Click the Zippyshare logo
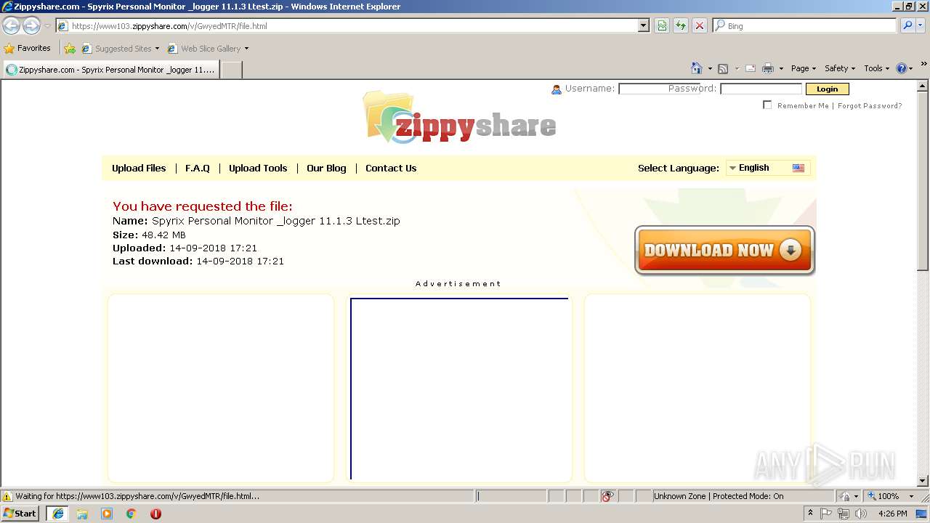930x523 pixels. (x=459, y=118)
